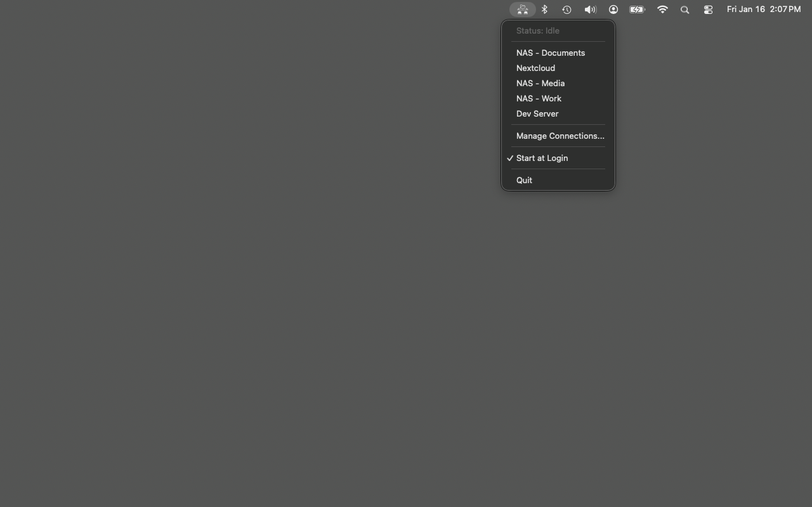812x507 pixels.
Task: Click the date and time clock
Action: click(x=764, y=10)
